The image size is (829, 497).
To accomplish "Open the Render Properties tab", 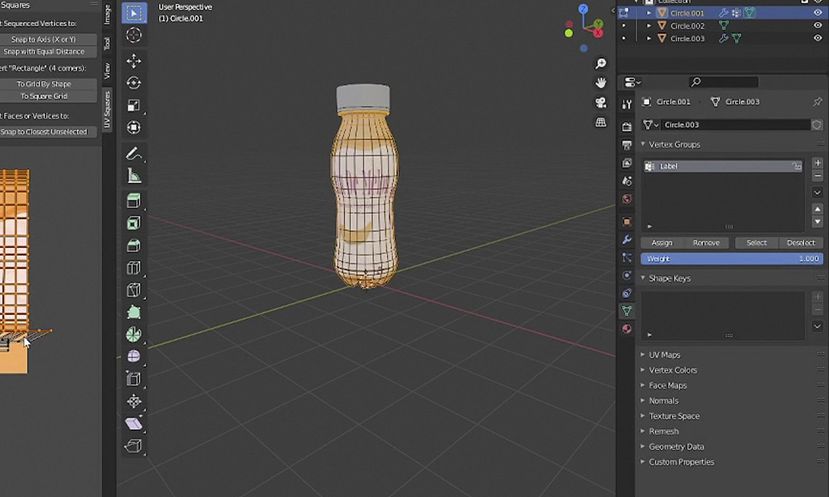I will 627,127.
